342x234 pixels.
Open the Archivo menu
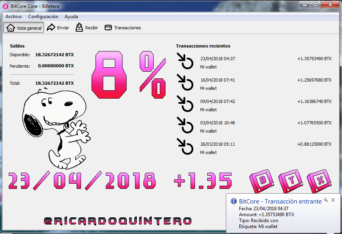point(13,17)
